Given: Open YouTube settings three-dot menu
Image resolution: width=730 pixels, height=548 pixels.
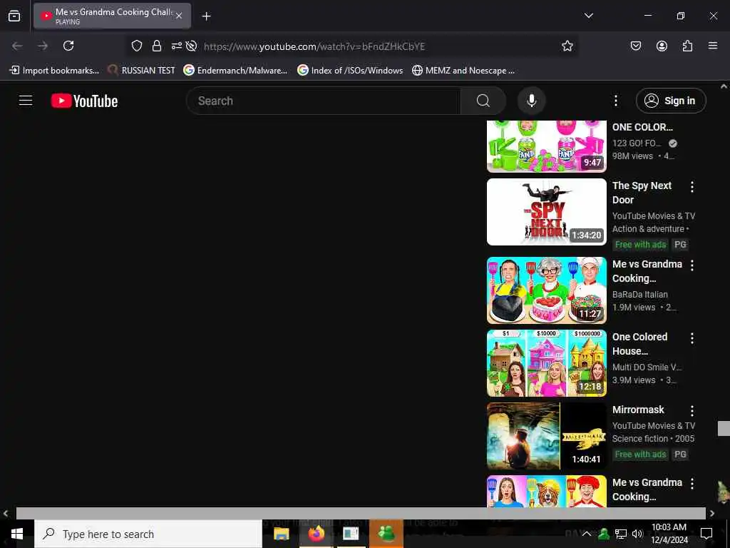Looking at the screenshot, I should 615,101.
